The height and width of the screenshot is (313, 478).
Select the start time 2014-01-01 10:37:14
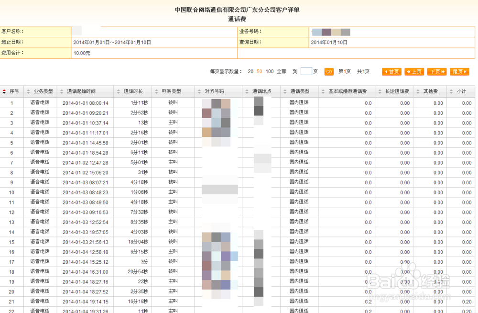86,123
